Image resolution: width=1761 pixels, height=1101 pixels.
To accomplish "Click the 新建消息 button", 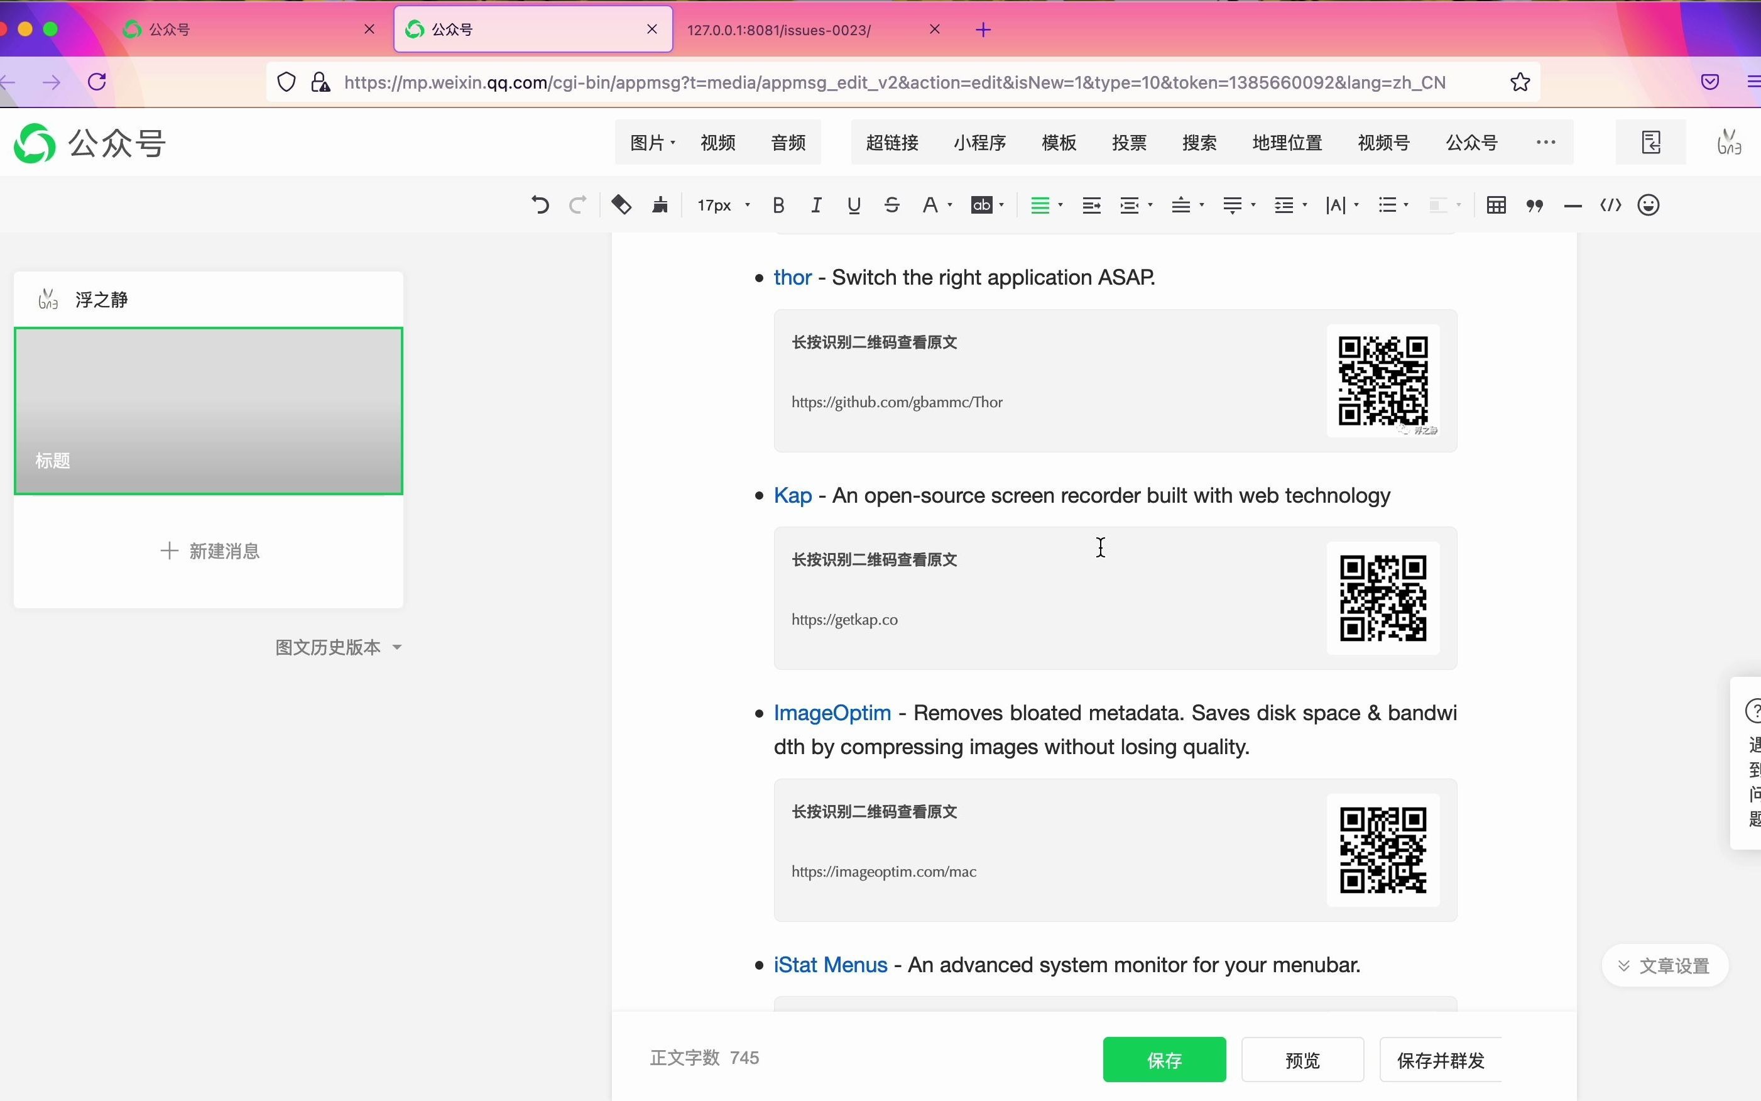I will point(208,550).
